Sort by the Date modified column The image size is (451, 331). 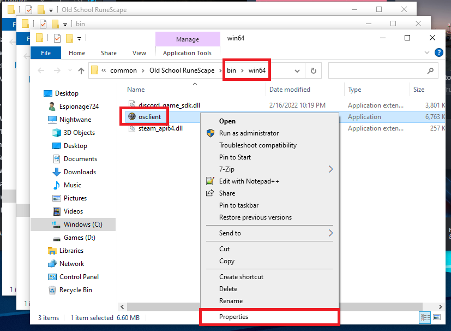click(x=290, y=90)
